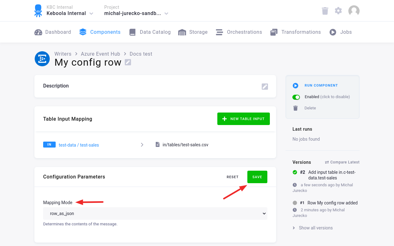Image resolution: width=394 pixels, height=246 pixels.
Task: Click the Azure Event Hub component icon
Action: click(42, 59)
